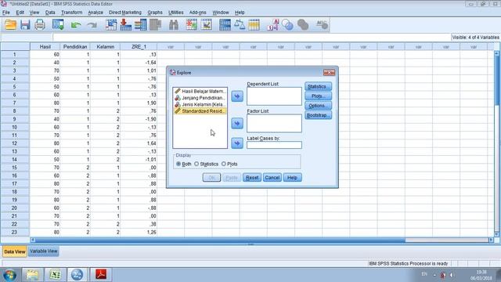Click the Print toolbar icon
The height and width of the screenshot is (282, 501).
40,25
